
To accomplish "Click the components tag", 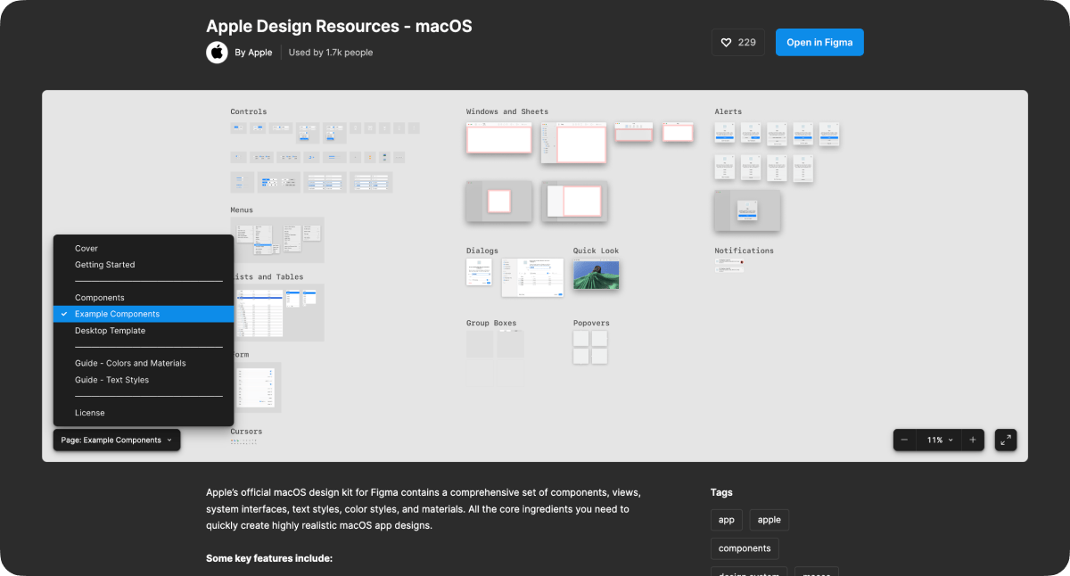I will (745, 548).
